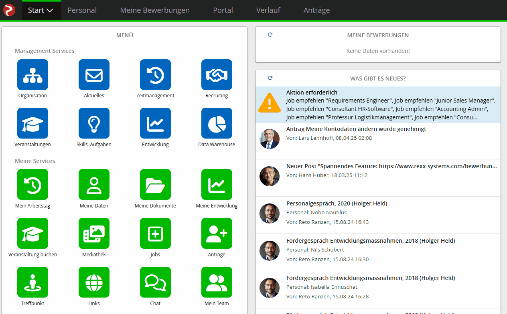Open the green Jobs tile

[x=155, y=233]
